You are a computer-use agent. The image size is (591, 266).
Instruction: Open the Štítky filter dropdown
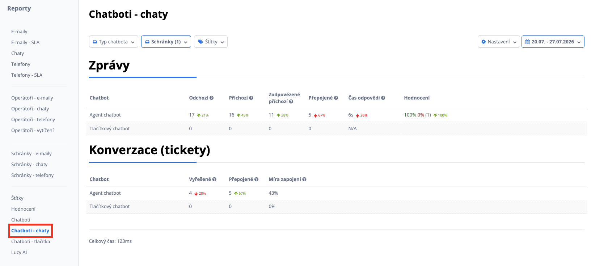coord(211,42)
